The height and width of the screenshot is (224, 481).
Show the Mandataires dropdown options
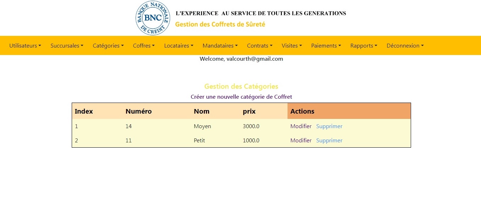pyautogui.click(x=220, y=45)
